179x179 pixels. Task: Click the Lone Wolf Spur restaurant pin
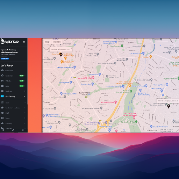pyautogui.click(x=62, y=62)
